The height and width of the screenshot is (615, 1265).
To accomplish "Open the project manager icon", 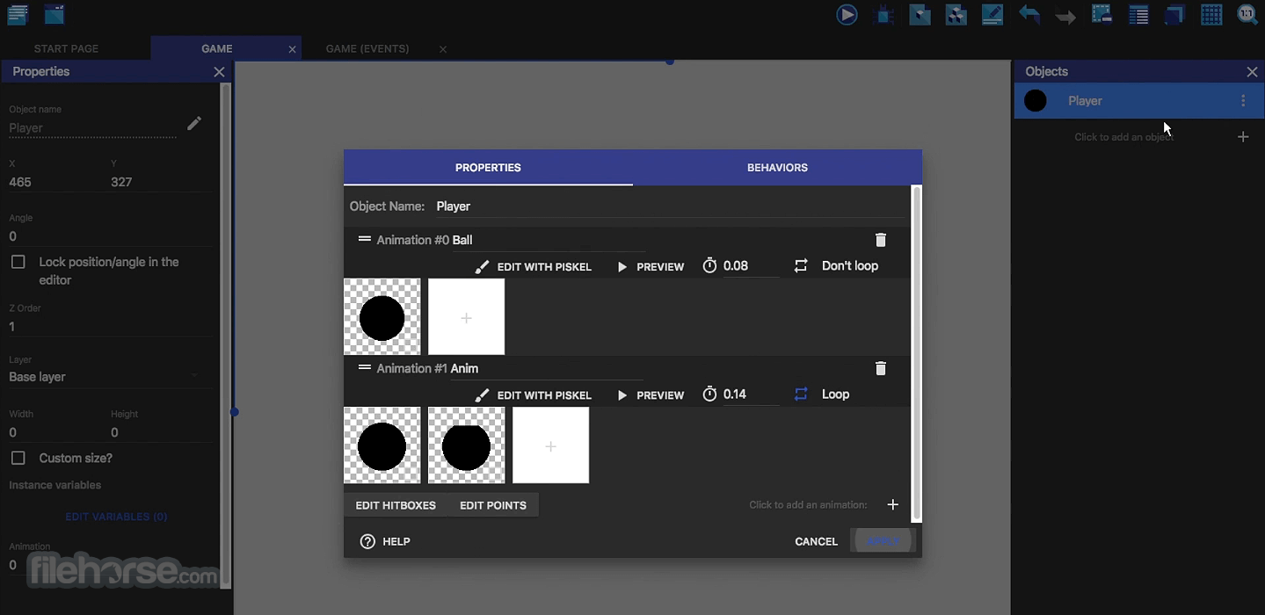I will point(18,14).
